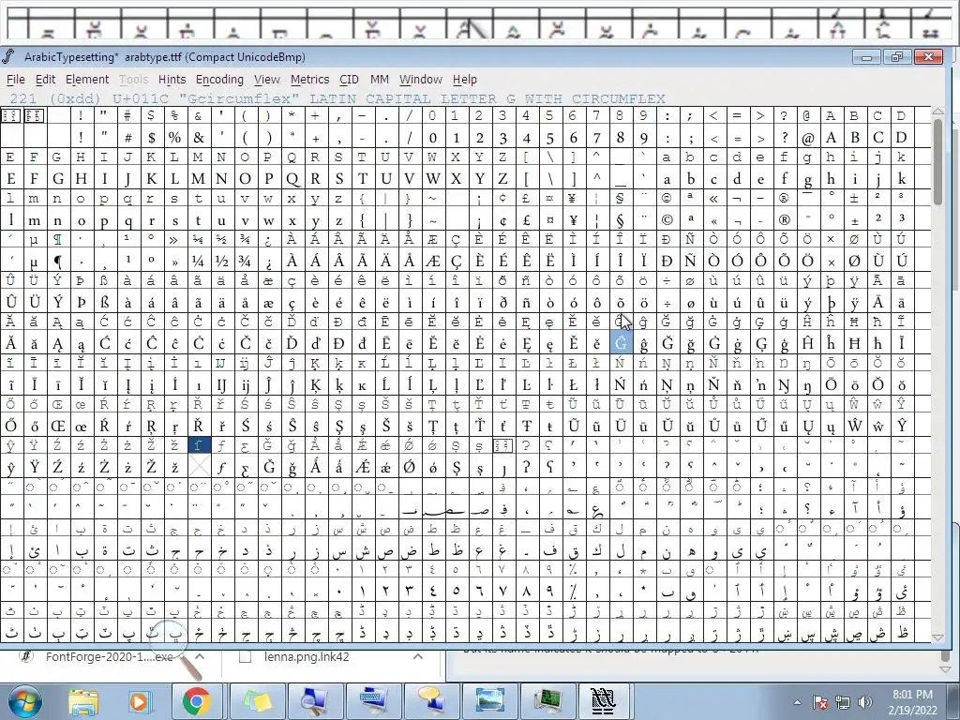
Task: Select the registered ® glyph cell
Action: tap(785, 219)
